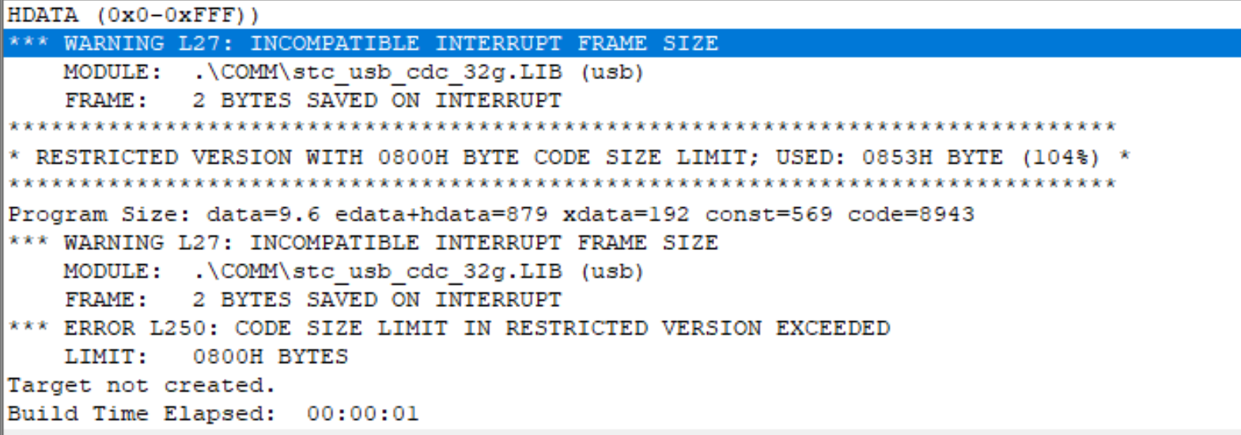This screenshot has width=1241, height=435.
Task: Click the RESTRICTED VERSION code size limit line
Action: coord(569,157)
